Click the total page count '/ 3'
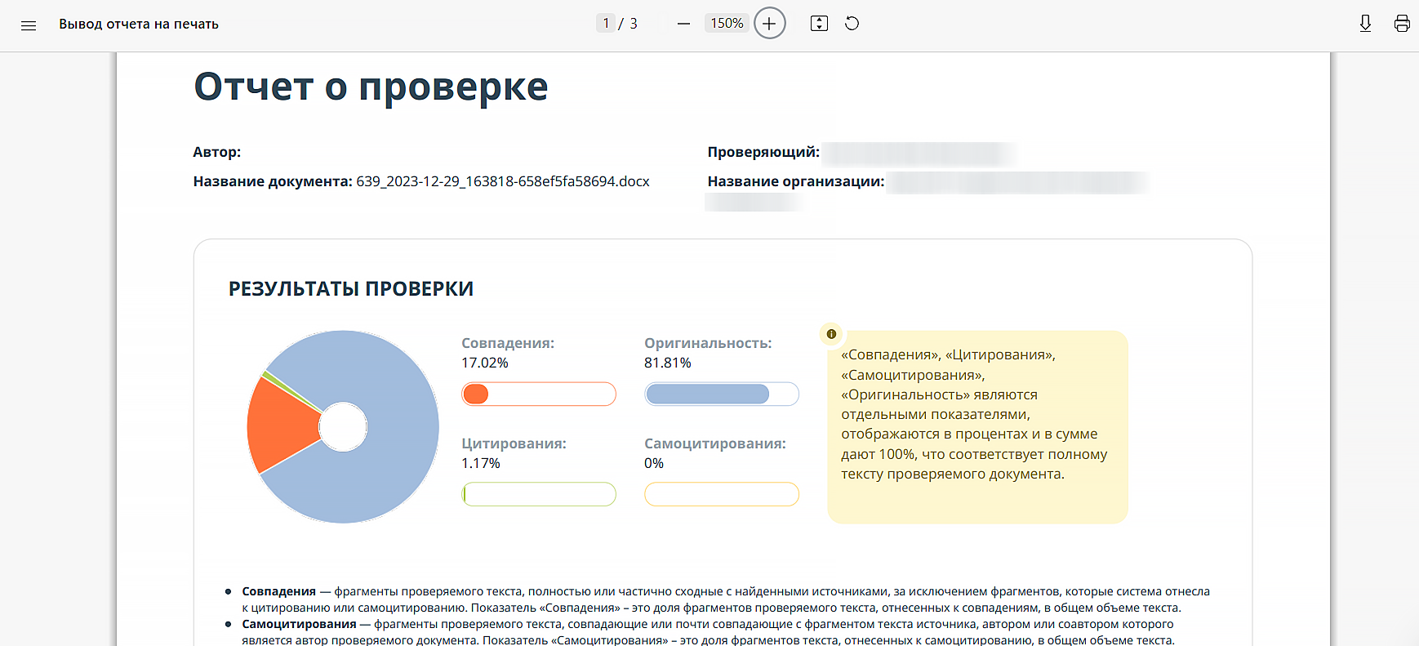 coord(628,24)
